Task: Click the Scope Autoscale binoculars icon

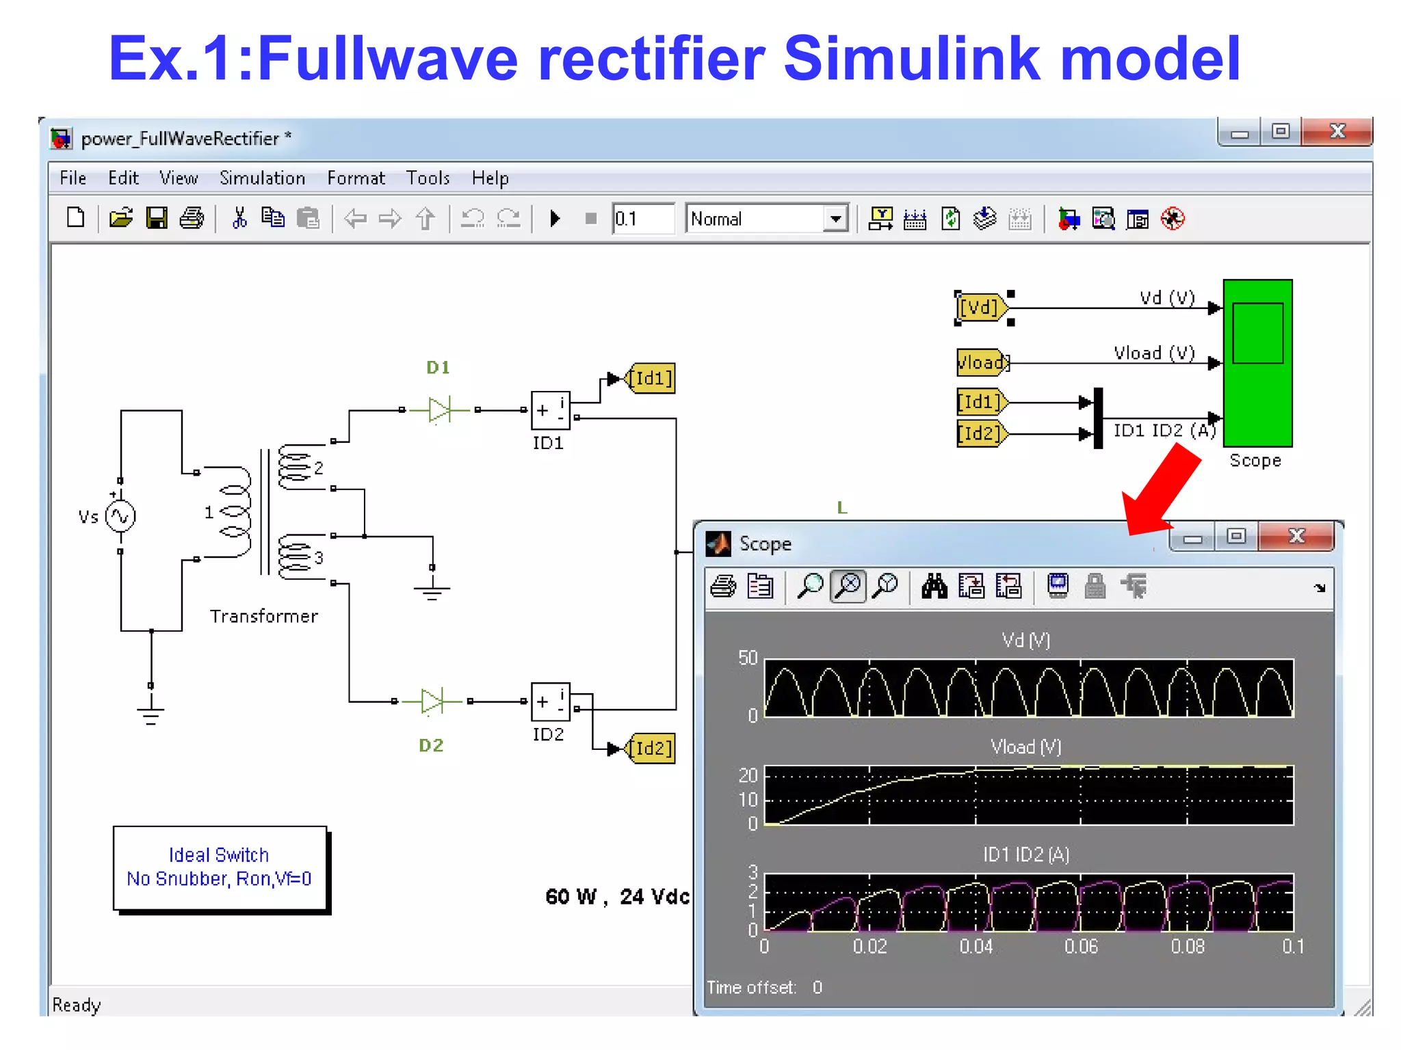Action: coord(934,587)
